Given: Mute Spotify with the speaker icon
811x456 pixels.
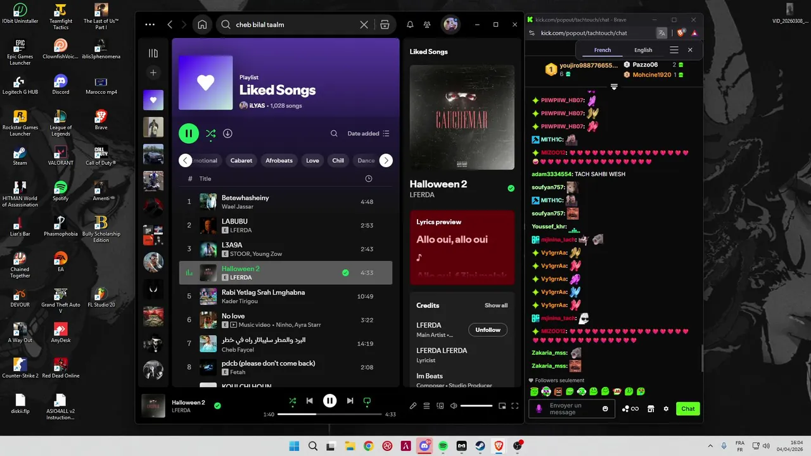Looking at the screenshot, I should click(x=454, y=406).
